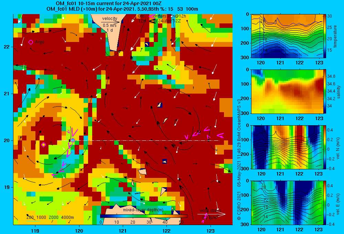Click the 'OM_fc01 MLD (>10m)' subtitle line
Image resolution: width=344 pixels, height=234 pixels.
(122, 9)
